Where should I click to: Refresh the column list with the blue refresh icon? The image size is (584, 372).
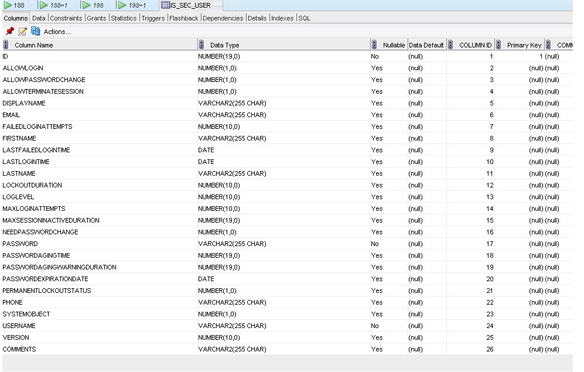(x=35, y=32)
